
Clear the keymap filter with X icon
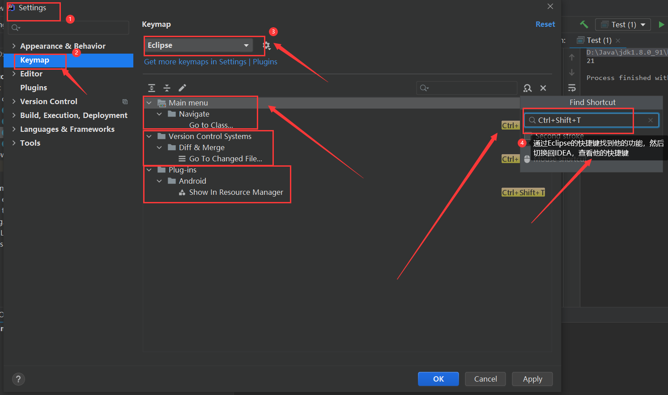click(543, 88)
